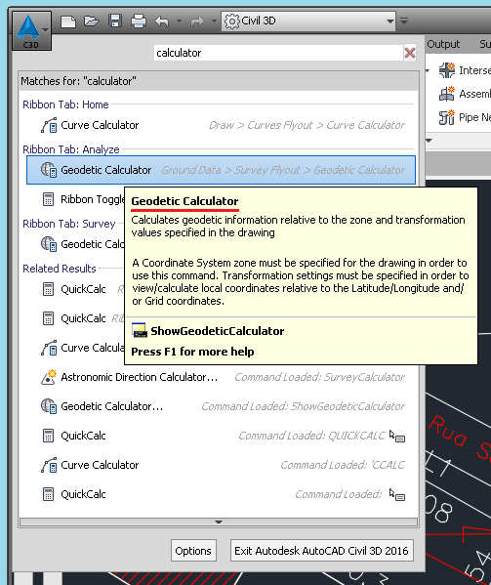Viewport: 491px width, 585px height.
Task: Select highlighted Geodetic Calculator under Analyze
Action: point(221,170)
